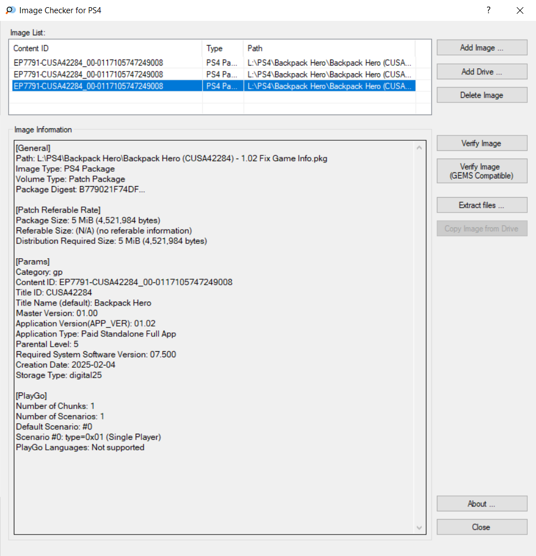Image resolution: width=536 pixels, height=556 pixels.
Task: Click the Path column header
Action: pyautogui.click(x=329, y=48)
